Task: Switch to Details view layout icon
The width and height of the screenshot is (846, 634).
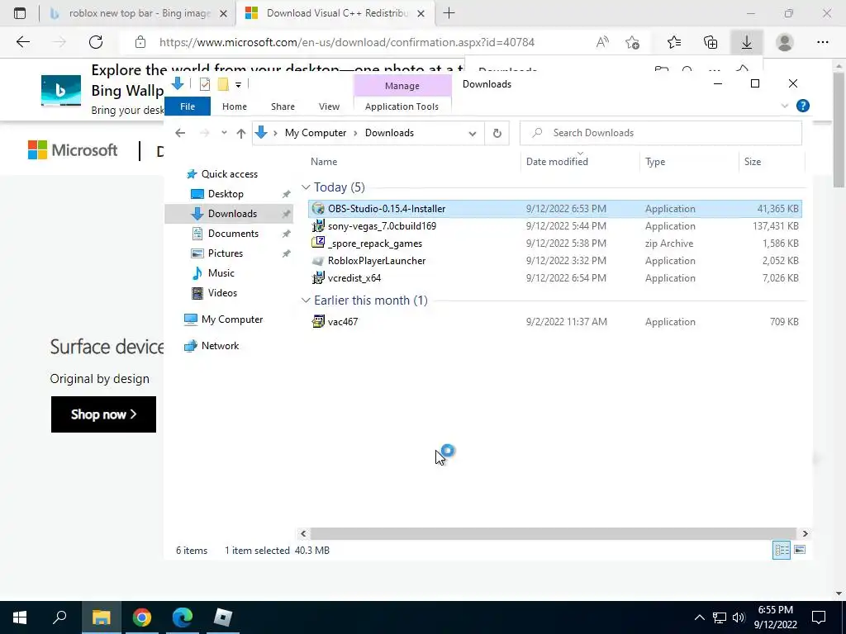Action: click(x=782, y=550)
